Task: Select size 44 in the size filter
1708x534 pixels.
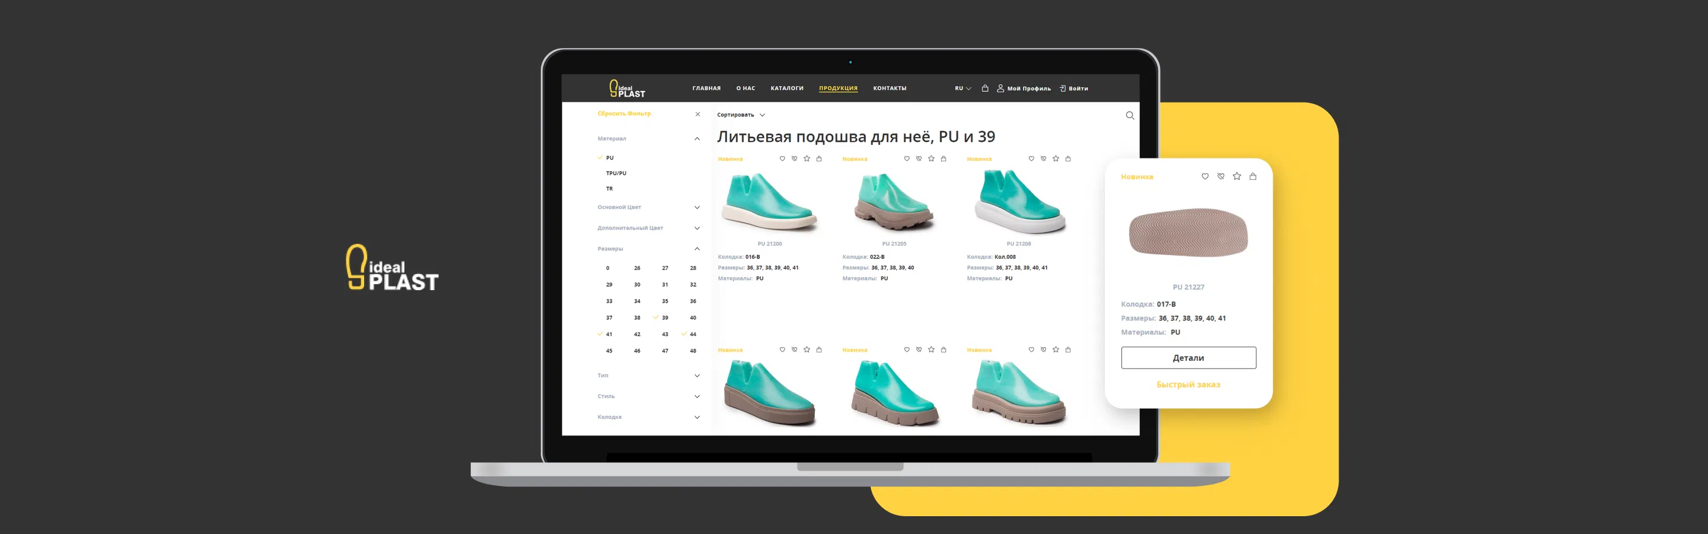Action: 692,333
